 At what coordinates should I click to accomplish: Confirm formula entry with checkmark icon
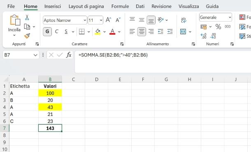60,55
